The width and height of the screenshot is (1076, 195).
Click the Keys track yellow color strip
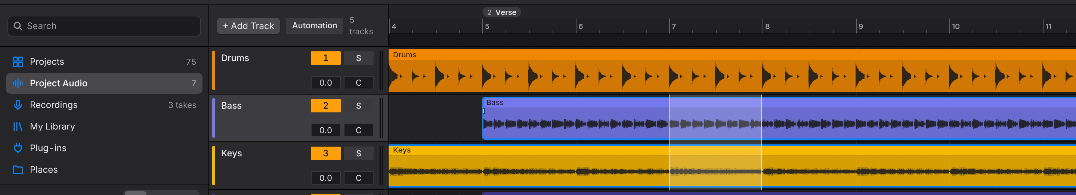(x=214, y=166)
